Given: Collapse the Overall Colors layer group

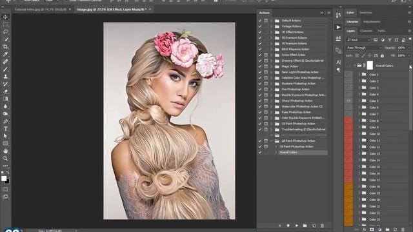Looking at the screenshot, I should [x=354, y=66].
